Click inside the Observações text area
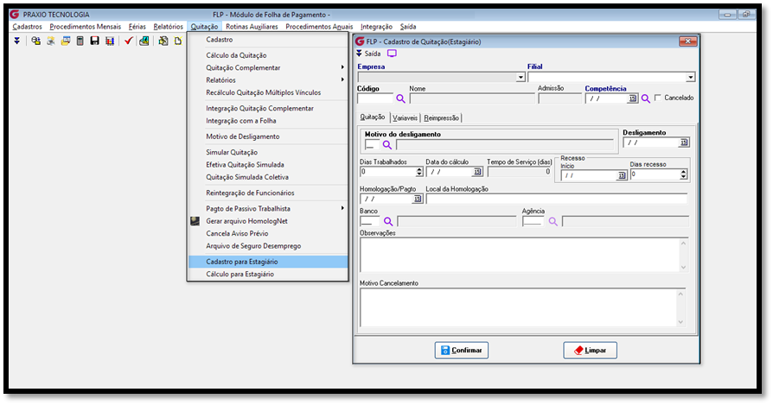The image size is (773, 405). 519,255
